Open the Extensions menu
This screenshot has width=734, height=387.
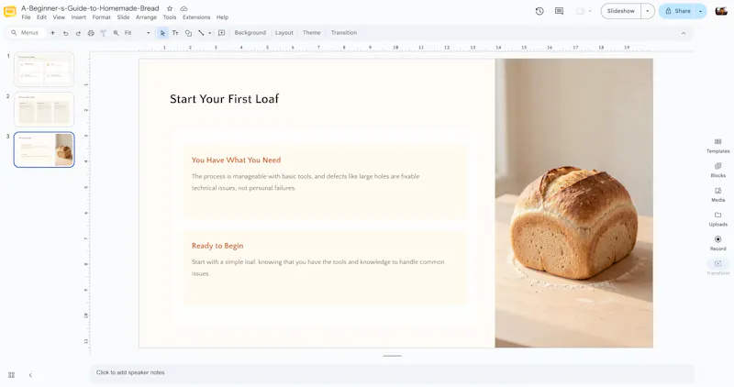(x=196, y=17)
